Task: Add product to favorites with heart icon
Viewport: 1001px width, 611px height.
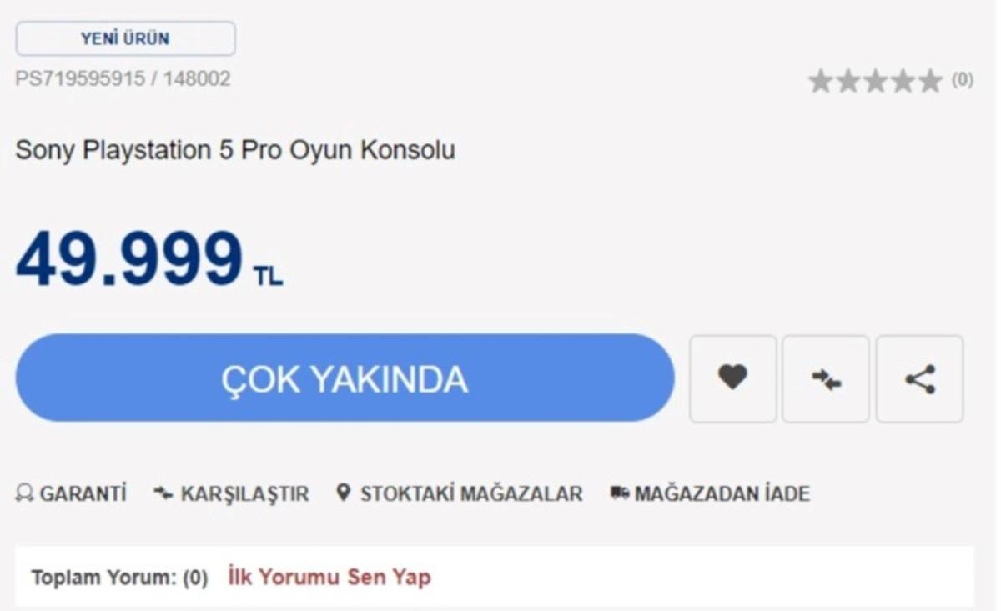Action: click(732, 379)
